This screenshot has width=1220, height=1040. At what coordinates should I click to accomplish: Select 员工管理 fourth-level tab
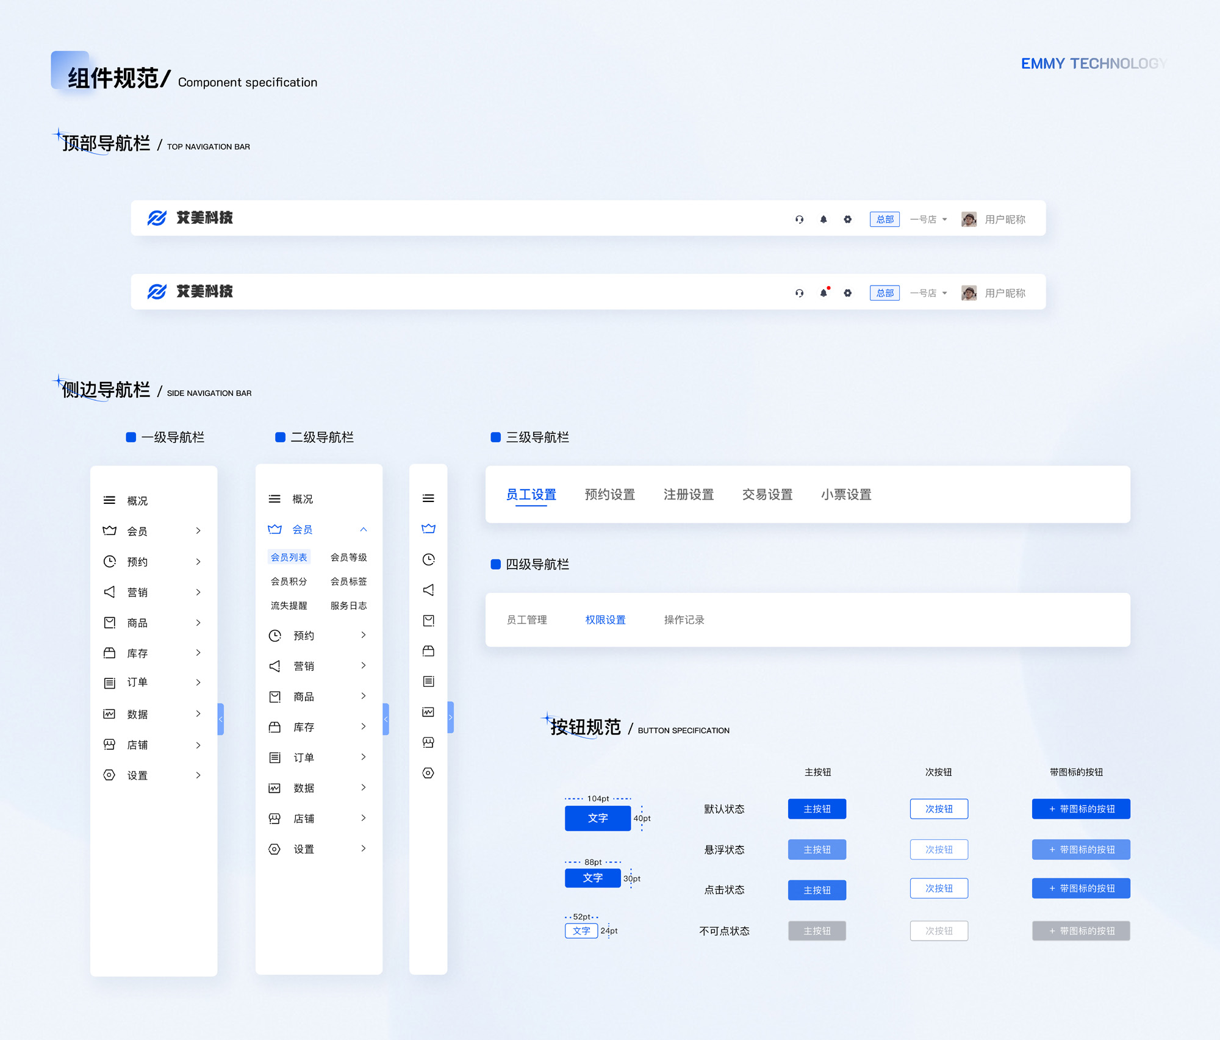click(527, 620)
